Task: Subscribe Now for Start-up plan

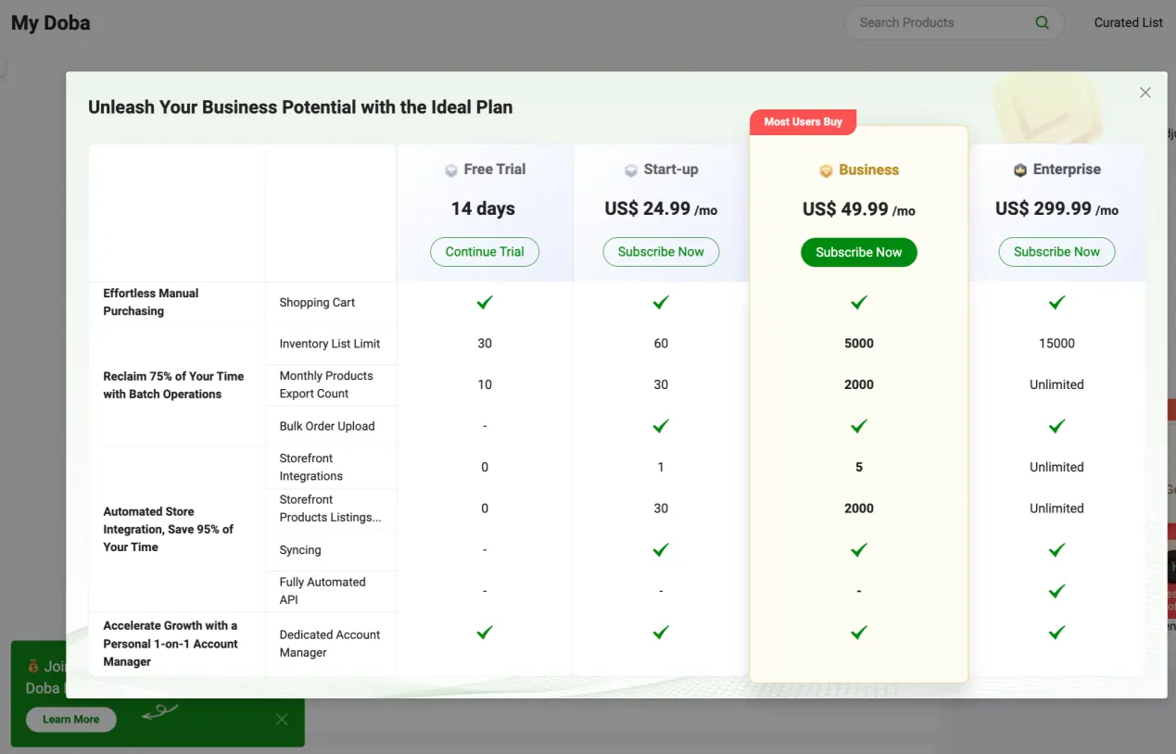Action: (x=661, y=252)
